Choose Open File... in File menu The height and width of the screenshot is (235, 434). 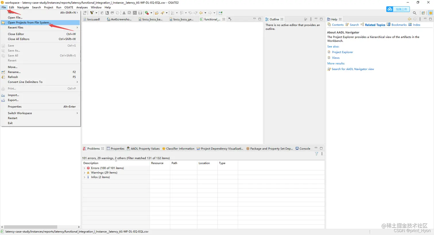pyautogui.click(x=40, y=18)
